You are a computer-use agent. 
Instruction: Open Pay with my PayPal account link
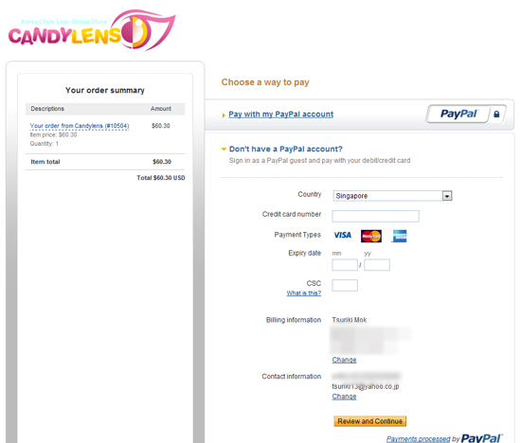pos(280,115)
